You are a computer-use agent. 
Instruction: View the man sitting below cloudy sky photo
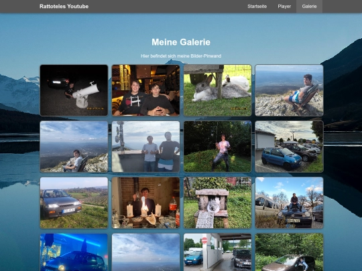coord(74,147)
